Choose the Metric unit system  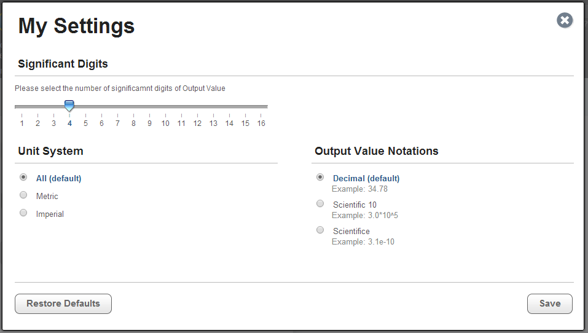coord(23,195)
